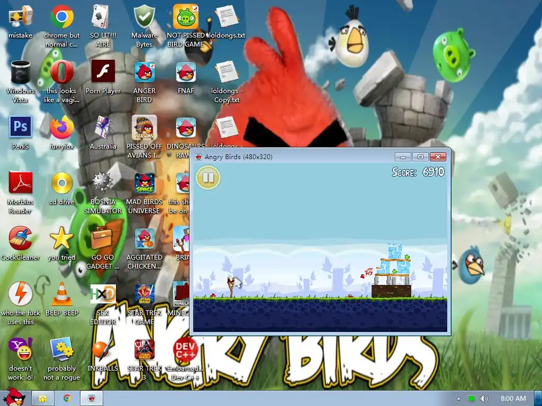Launch the CCleaner-style brush desktop icon
This screenshot has width=542, height=406.
point(21,238)
